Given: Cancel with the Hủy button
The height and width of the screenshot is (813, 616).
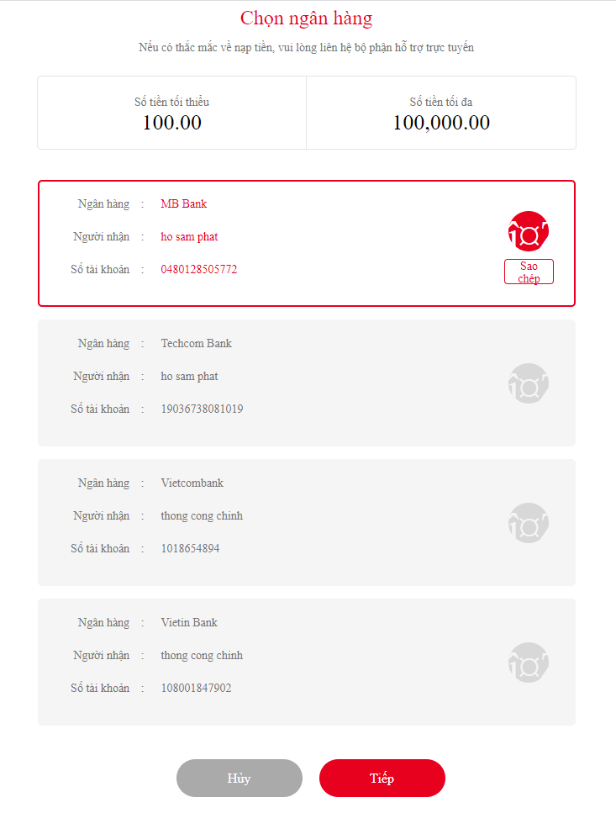Looking at the screenshot, I should coord(240,778).
